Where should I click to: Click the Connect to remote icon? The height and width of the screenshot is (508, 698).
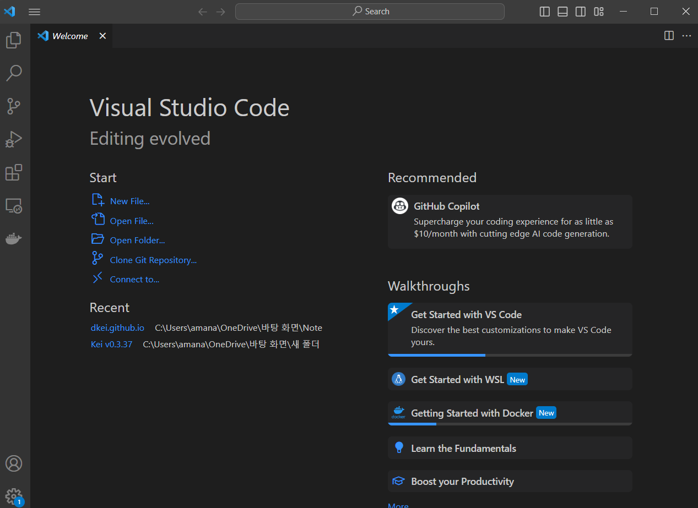[x=98, y=278]
